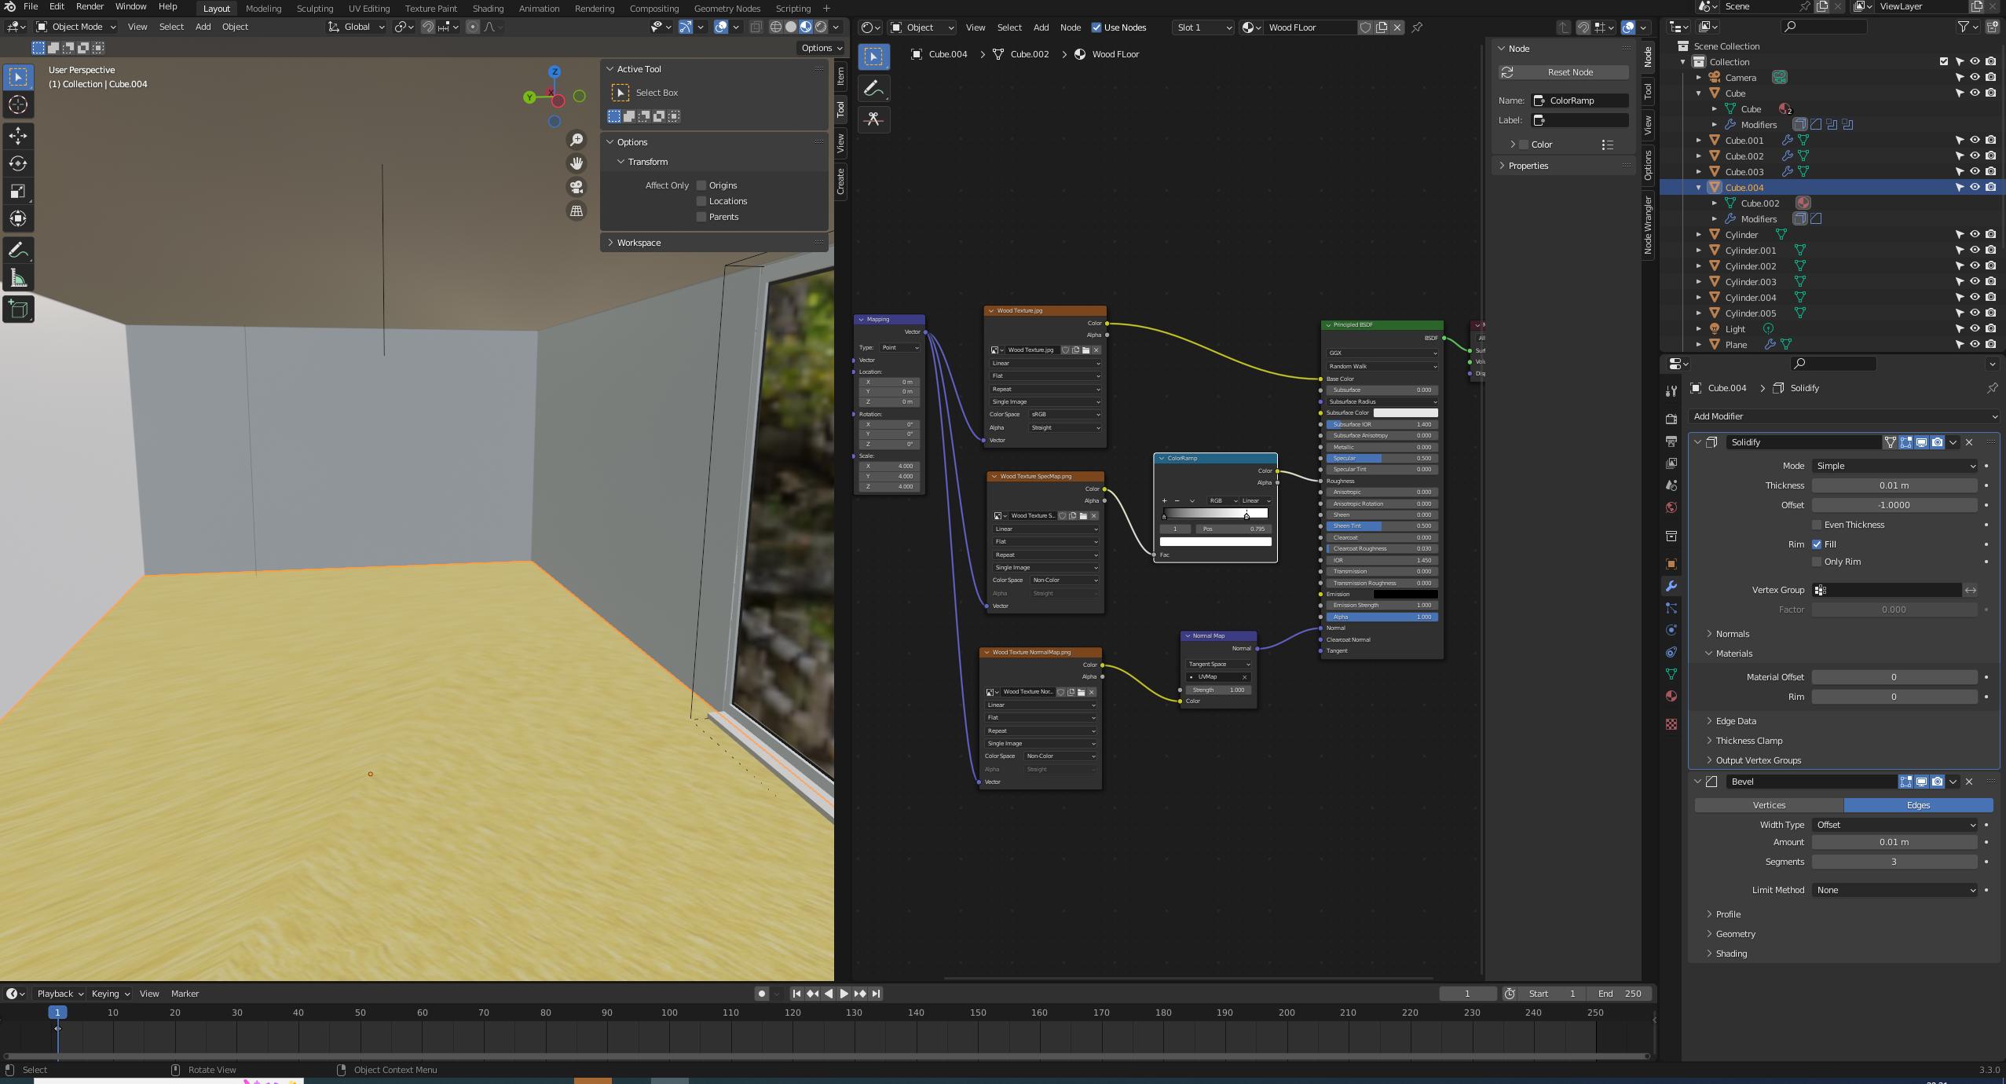This screenshot has width=2006, height=1084.
Task: Open the Material properties tab icon
Action: pos(1671,696)
